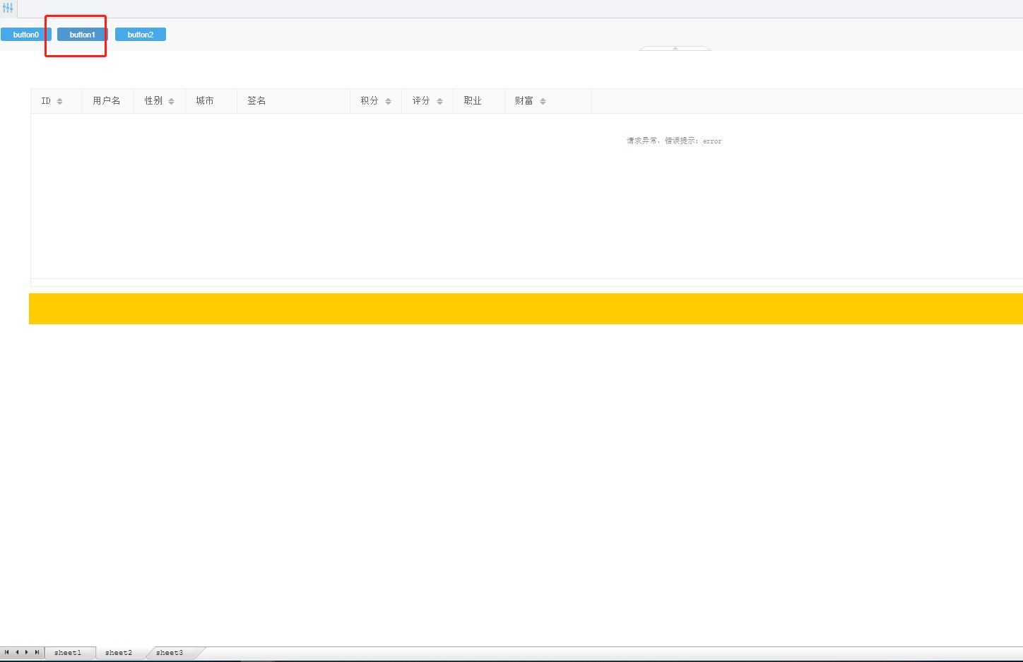Click the 请求异常 error message text

[674, 141]
